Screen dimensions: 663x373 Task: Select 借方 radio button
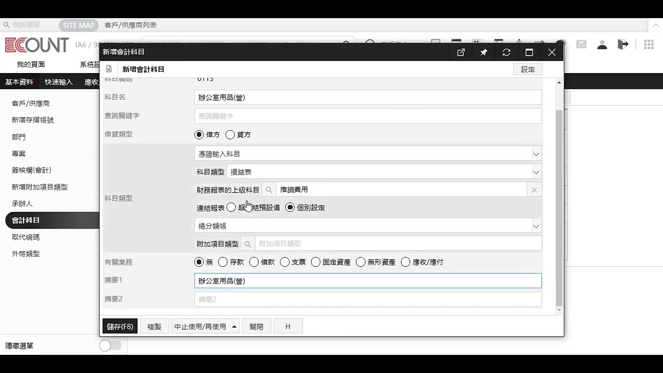[199, 135]
